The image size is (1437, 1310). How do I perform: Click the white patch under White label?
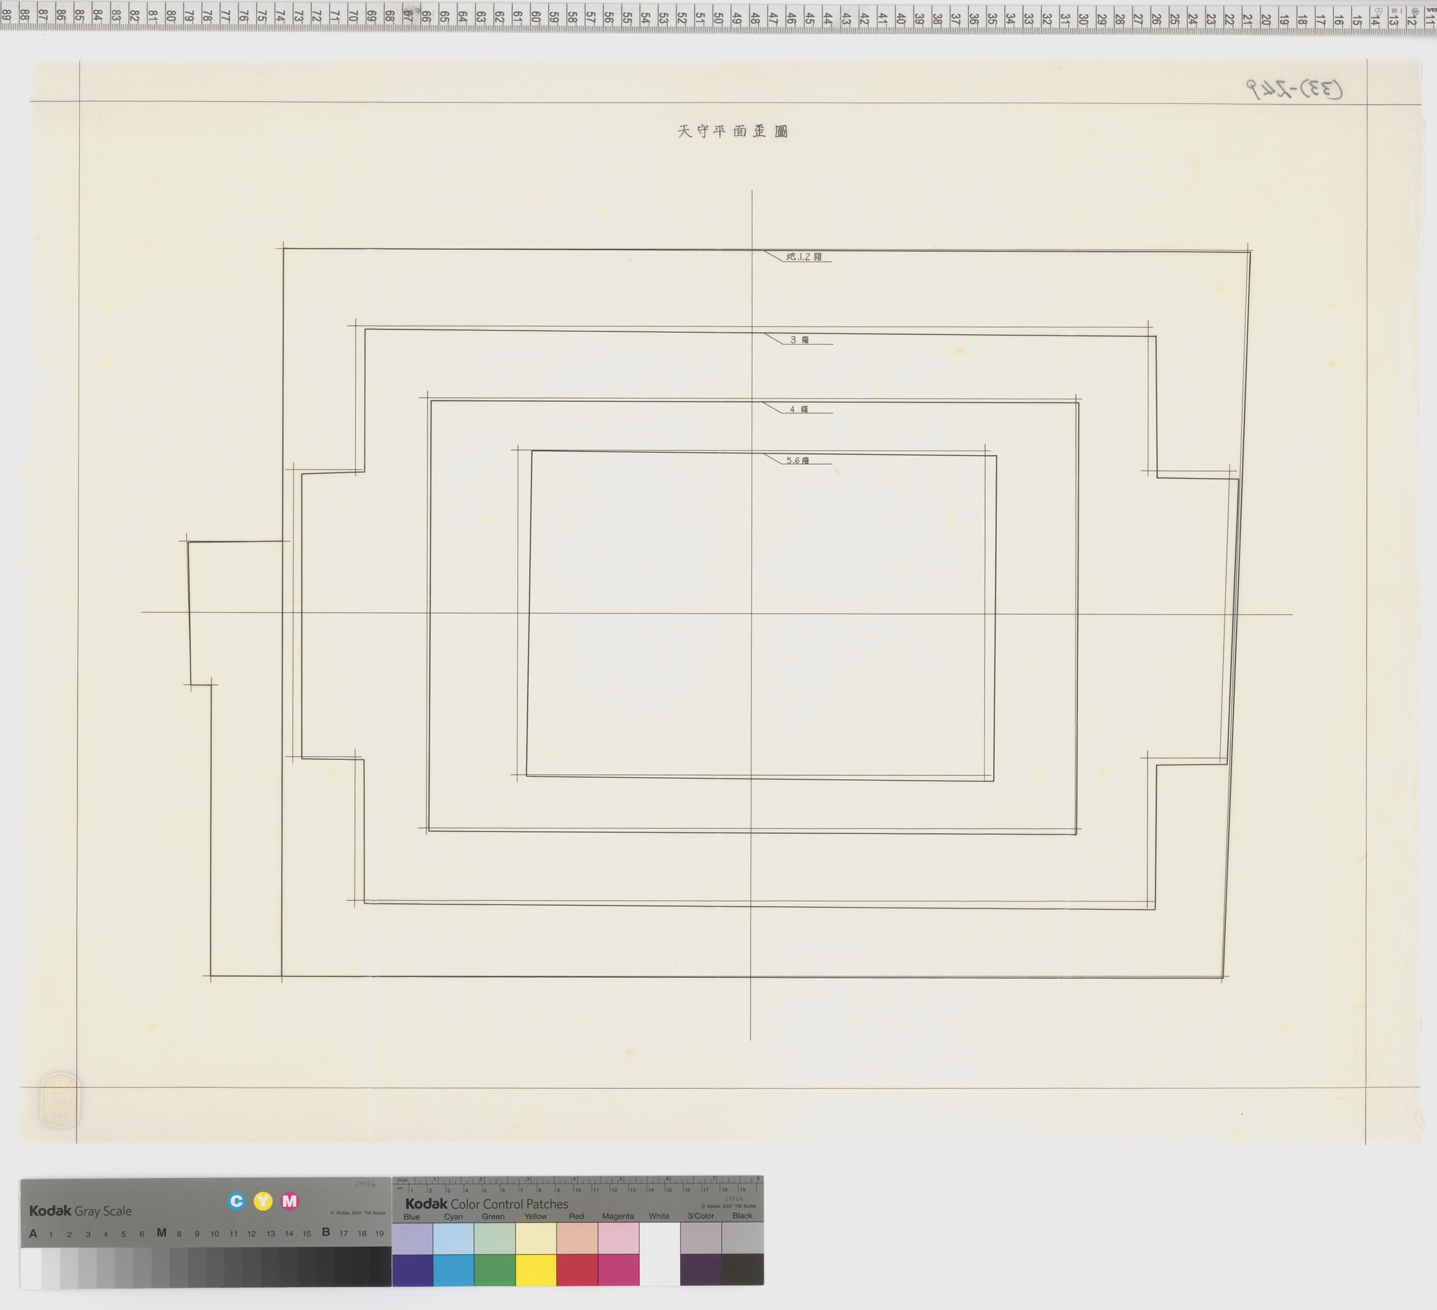tap(660, 1255)
